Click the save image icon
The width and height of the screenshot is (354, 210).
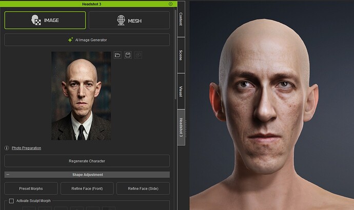128,55
